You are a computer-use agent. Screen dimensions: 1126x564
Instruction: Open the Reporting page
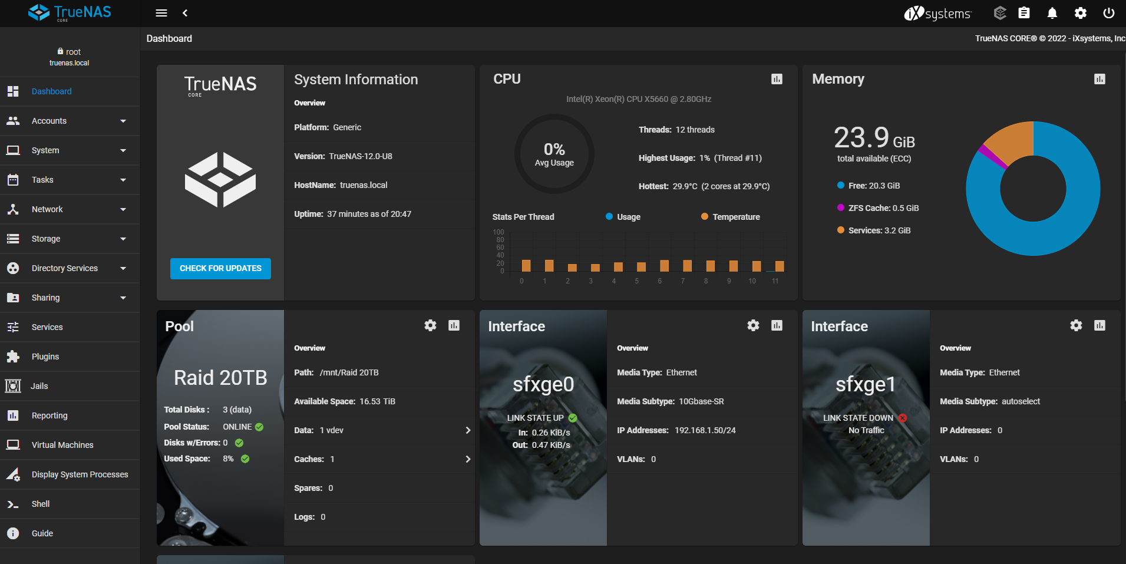coord(70,415)
